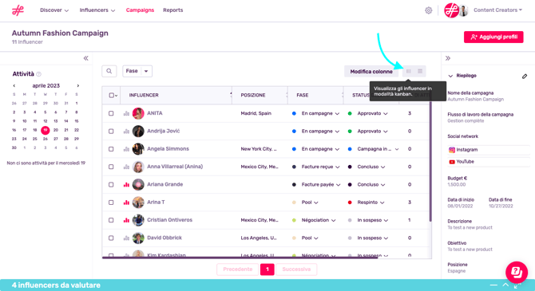This screenshot has width=535, height=291.
Task: Check the box for Angela Simmons
Action: [111, 149]
